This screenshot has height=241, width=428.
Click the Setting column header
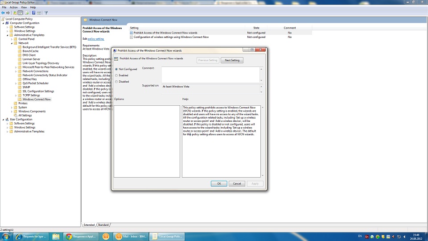pyautogui.click(x=187, y=28)
